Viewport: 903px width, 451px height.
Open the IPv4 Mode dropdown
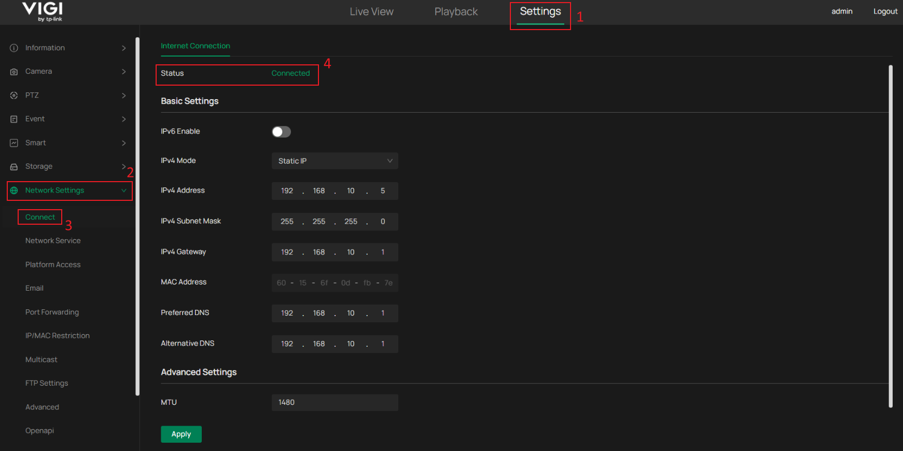(x=335, y=161)
